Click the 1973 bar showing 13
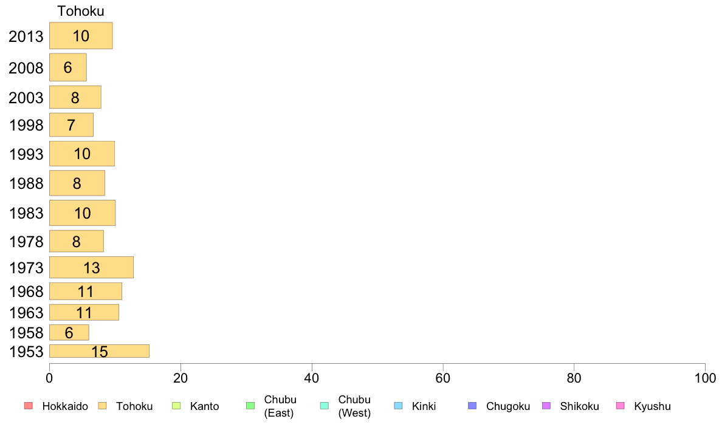This screenshot has width=722, height=447. [92, 267]
